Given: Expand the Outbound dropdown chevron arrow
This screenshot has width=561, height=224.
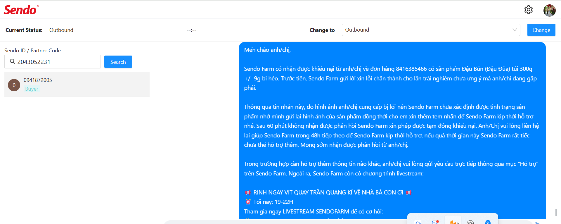Looking at the screenshot, I should [x=515, y=30].
